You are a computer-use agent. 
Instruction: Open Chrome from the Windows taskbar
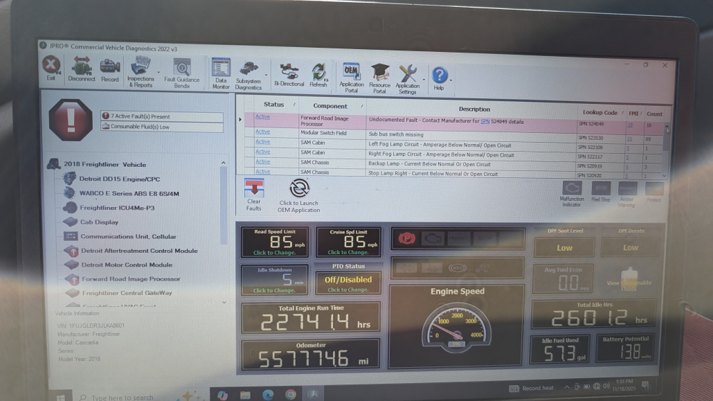[291, 394]
